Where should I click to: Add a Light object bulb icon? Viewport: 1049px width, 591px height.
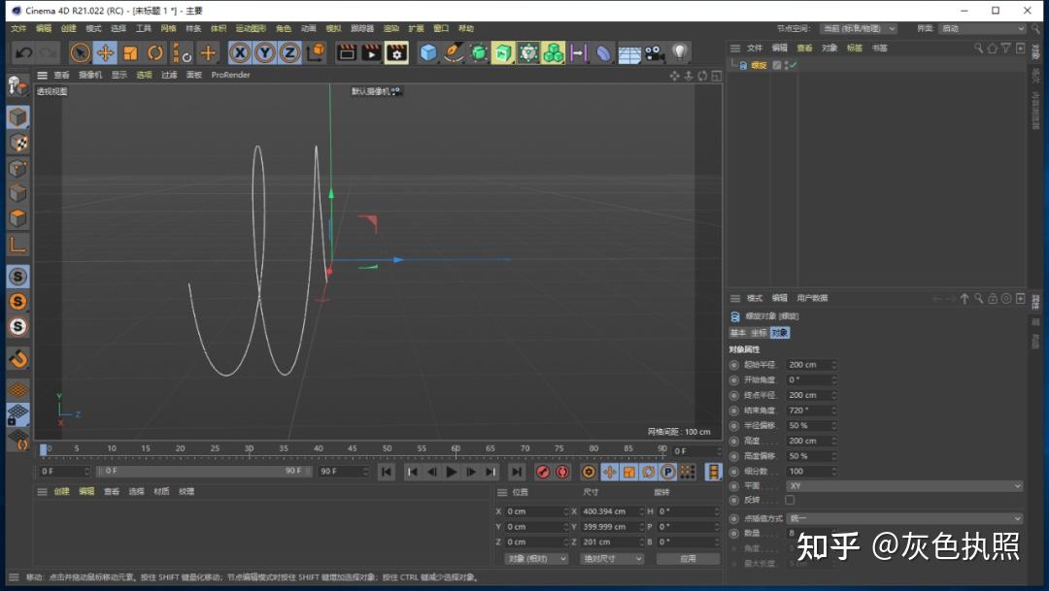679,52
